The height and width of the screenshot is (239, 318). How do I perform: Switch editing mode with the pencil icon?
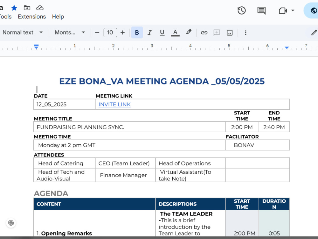pos(314,33)
